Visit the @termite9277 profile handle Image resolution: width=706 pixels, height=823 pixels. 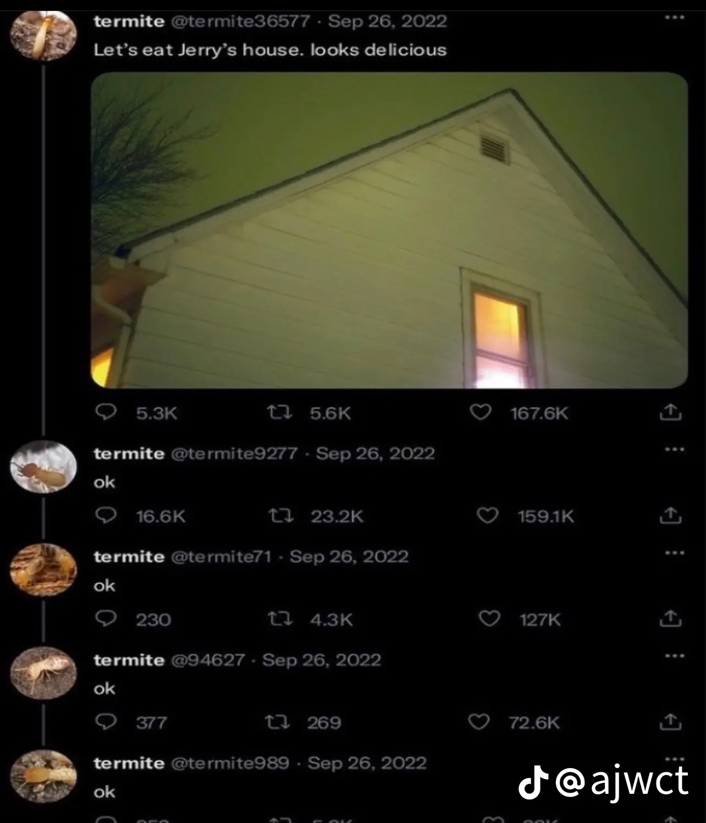tap(235, 454)
